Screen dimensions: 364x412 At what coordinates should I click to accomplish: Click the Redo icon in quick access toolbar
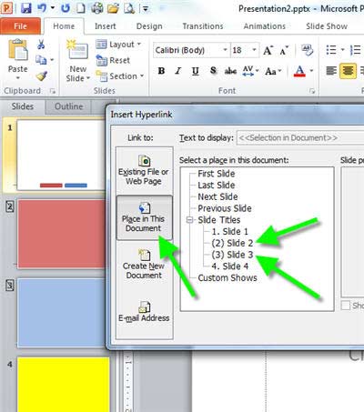66,8
